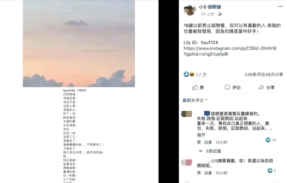Open the Instagram link in the post
The width and height of the screenshot is (287, 183).
230,51
